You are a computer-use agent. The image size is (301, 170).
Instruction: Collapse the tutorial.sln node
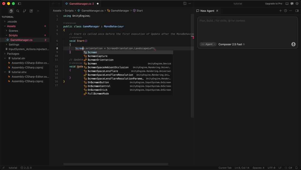pos(25,58)
